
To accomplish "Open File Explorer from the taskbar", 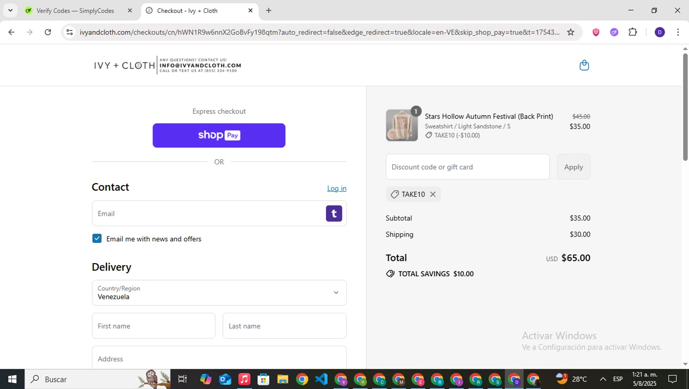I will tap(282, 379).
